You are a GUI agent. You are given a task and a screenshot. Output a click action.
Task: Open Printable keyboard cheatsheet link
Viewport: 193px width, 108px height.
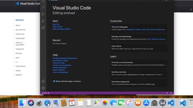[65, 58]
